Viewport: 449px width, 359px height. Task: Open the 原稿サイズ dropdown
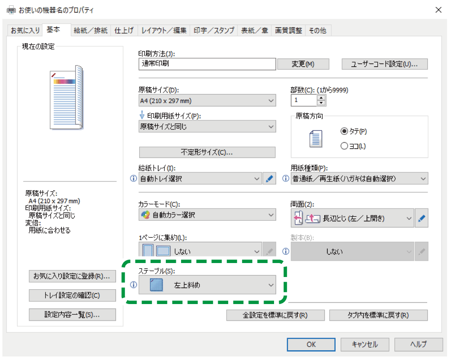pos(207,101)
